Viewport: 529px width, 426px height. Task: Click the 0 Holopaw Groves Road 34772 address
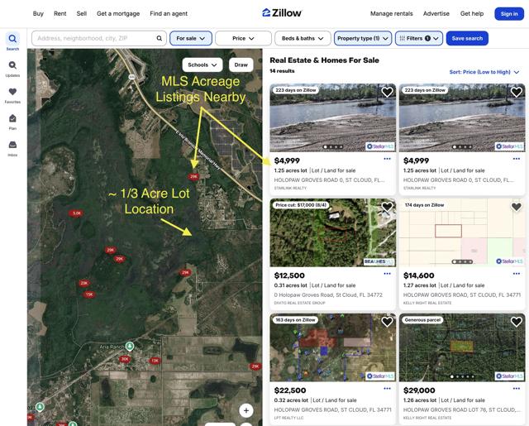[328, 294]
